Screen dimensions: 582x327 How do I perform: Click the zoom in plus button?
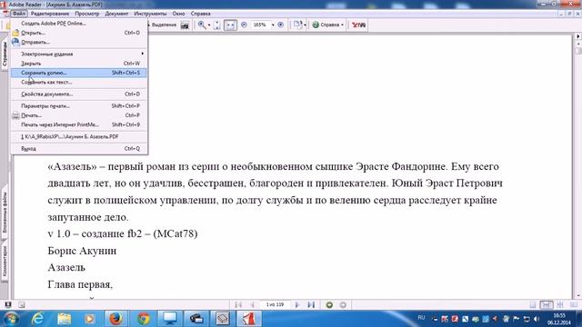click(281, 25)
